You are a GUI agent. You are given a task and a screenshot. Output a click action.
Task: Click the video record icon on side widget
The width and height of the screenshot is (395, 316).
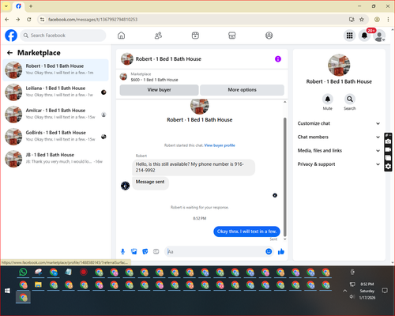pos(388,149)
